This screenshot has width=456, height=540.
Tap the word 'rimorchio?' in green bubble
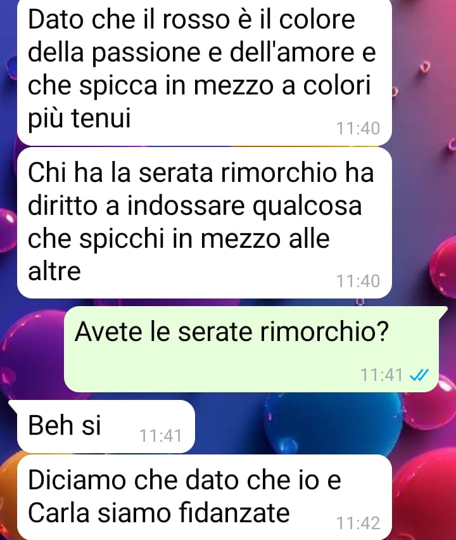324,331
